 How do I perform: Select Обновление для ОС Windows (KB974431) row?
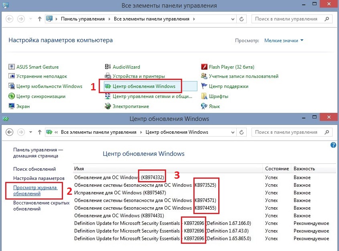point(203,216)
